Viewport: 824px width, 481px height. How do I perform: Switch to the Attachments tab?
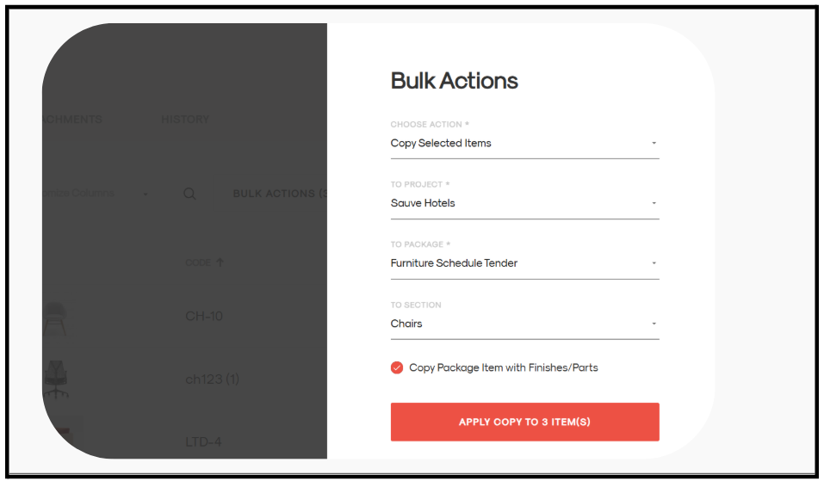point(72,120)
